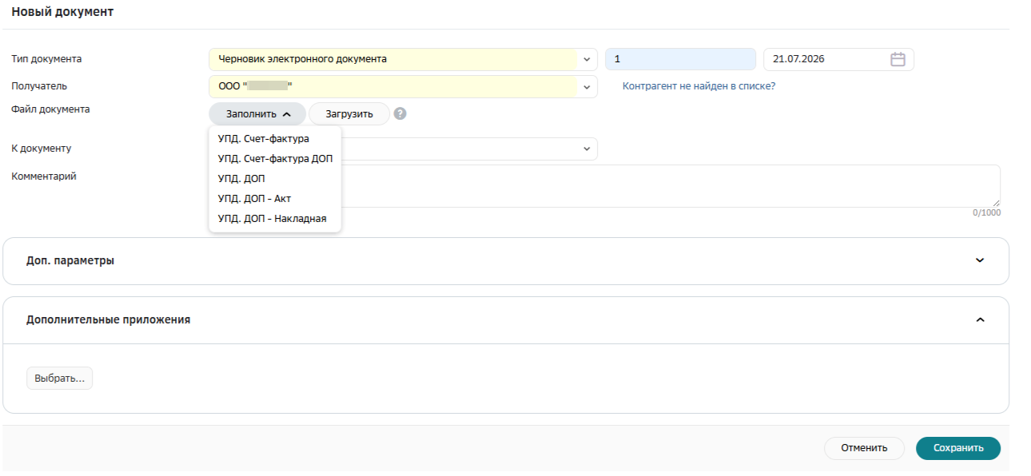
Task: Expand the Доп. параметры section
Action: [x=980, y=260]
